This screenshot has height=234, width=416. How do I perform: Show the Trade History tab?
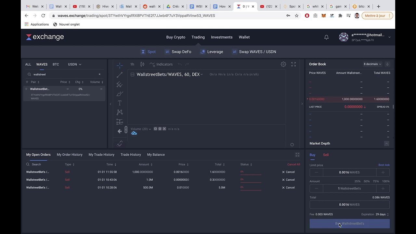point(131,155)
